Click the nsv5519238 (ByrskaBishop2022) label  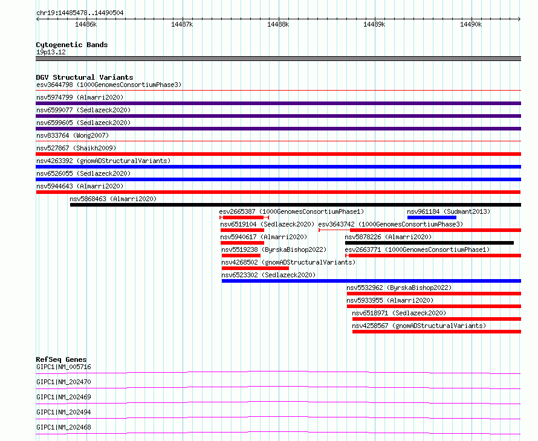click(x=274, y=249)
